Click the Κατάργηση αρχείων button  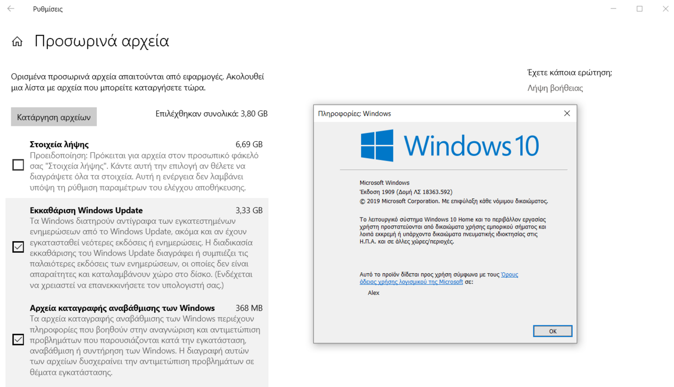[x=54, y=117]
